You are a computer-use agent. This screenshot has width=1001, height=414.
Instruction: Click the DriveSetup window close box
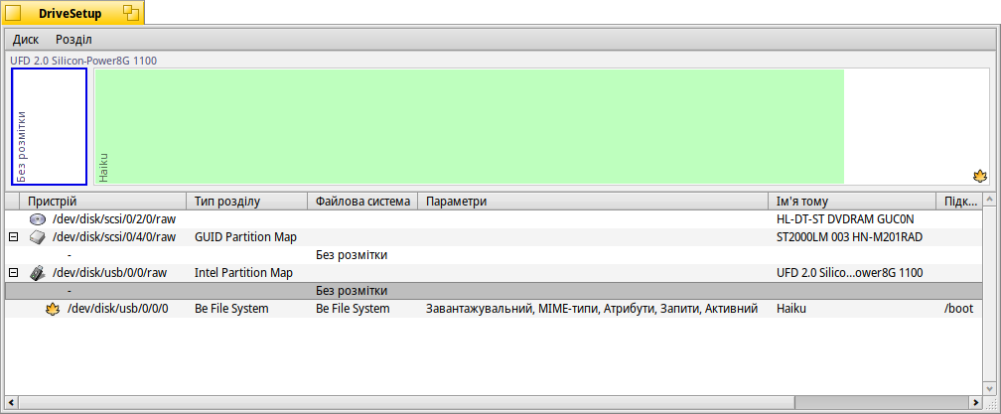pos(13,13)
